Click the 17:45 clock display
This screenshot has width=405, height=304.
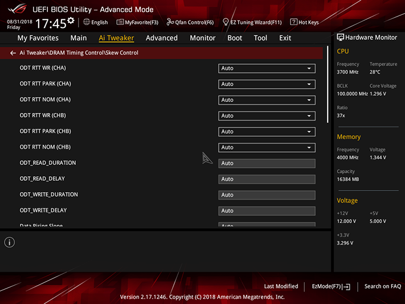pos(51,23)
